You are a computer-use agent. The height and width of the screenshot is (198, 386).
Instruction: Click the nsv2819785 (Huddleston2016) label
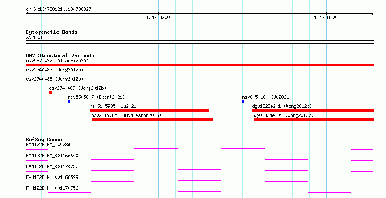(126, 115)
